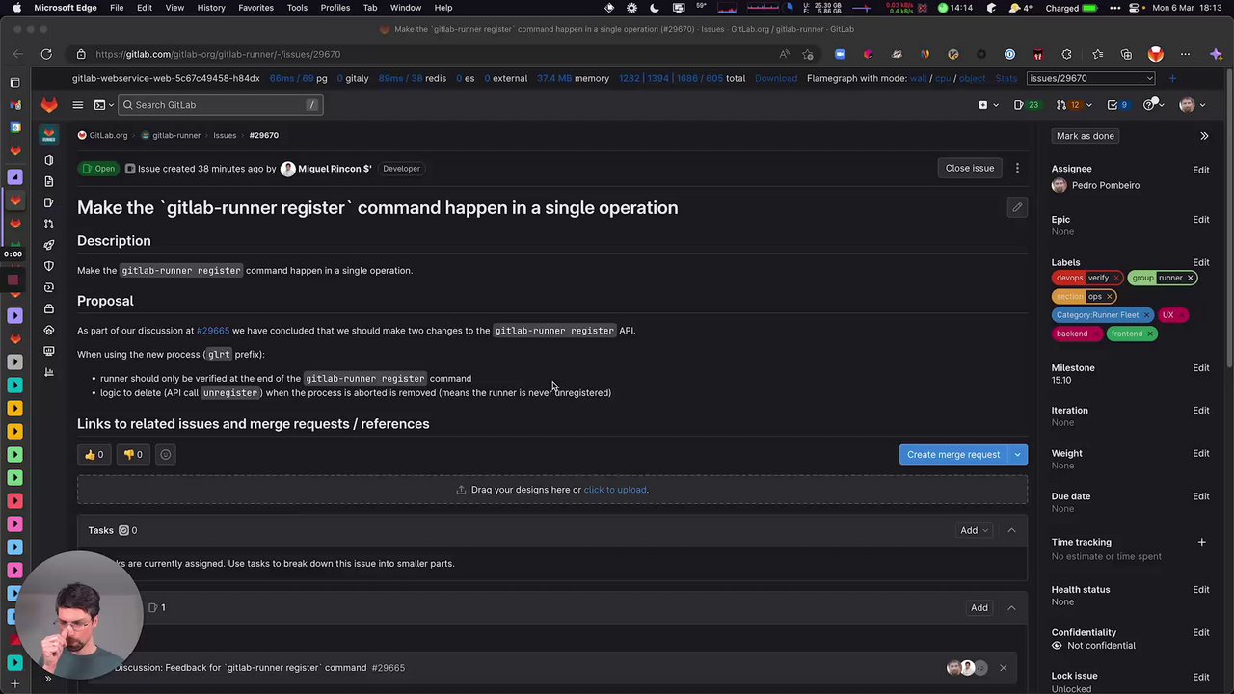Viewport: 1234px width, 694px height.
Task: Collapse the right sidebar with the double chevron
Action: (x=1204, y=136)
